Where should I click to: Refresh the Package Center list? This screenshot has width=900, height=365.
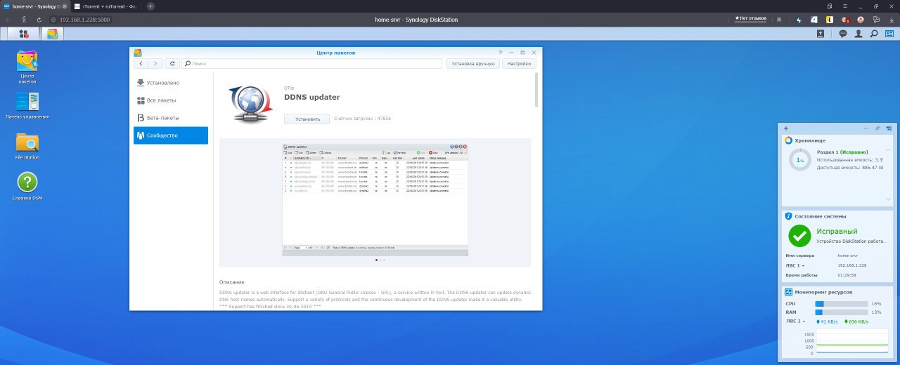coord(172,63)
